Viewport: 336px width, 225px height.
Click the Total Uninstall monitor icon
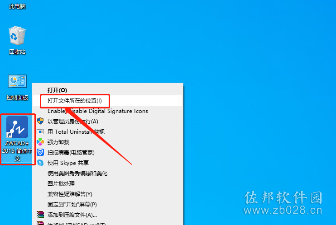pyautogui.click(x=40, y=131)
